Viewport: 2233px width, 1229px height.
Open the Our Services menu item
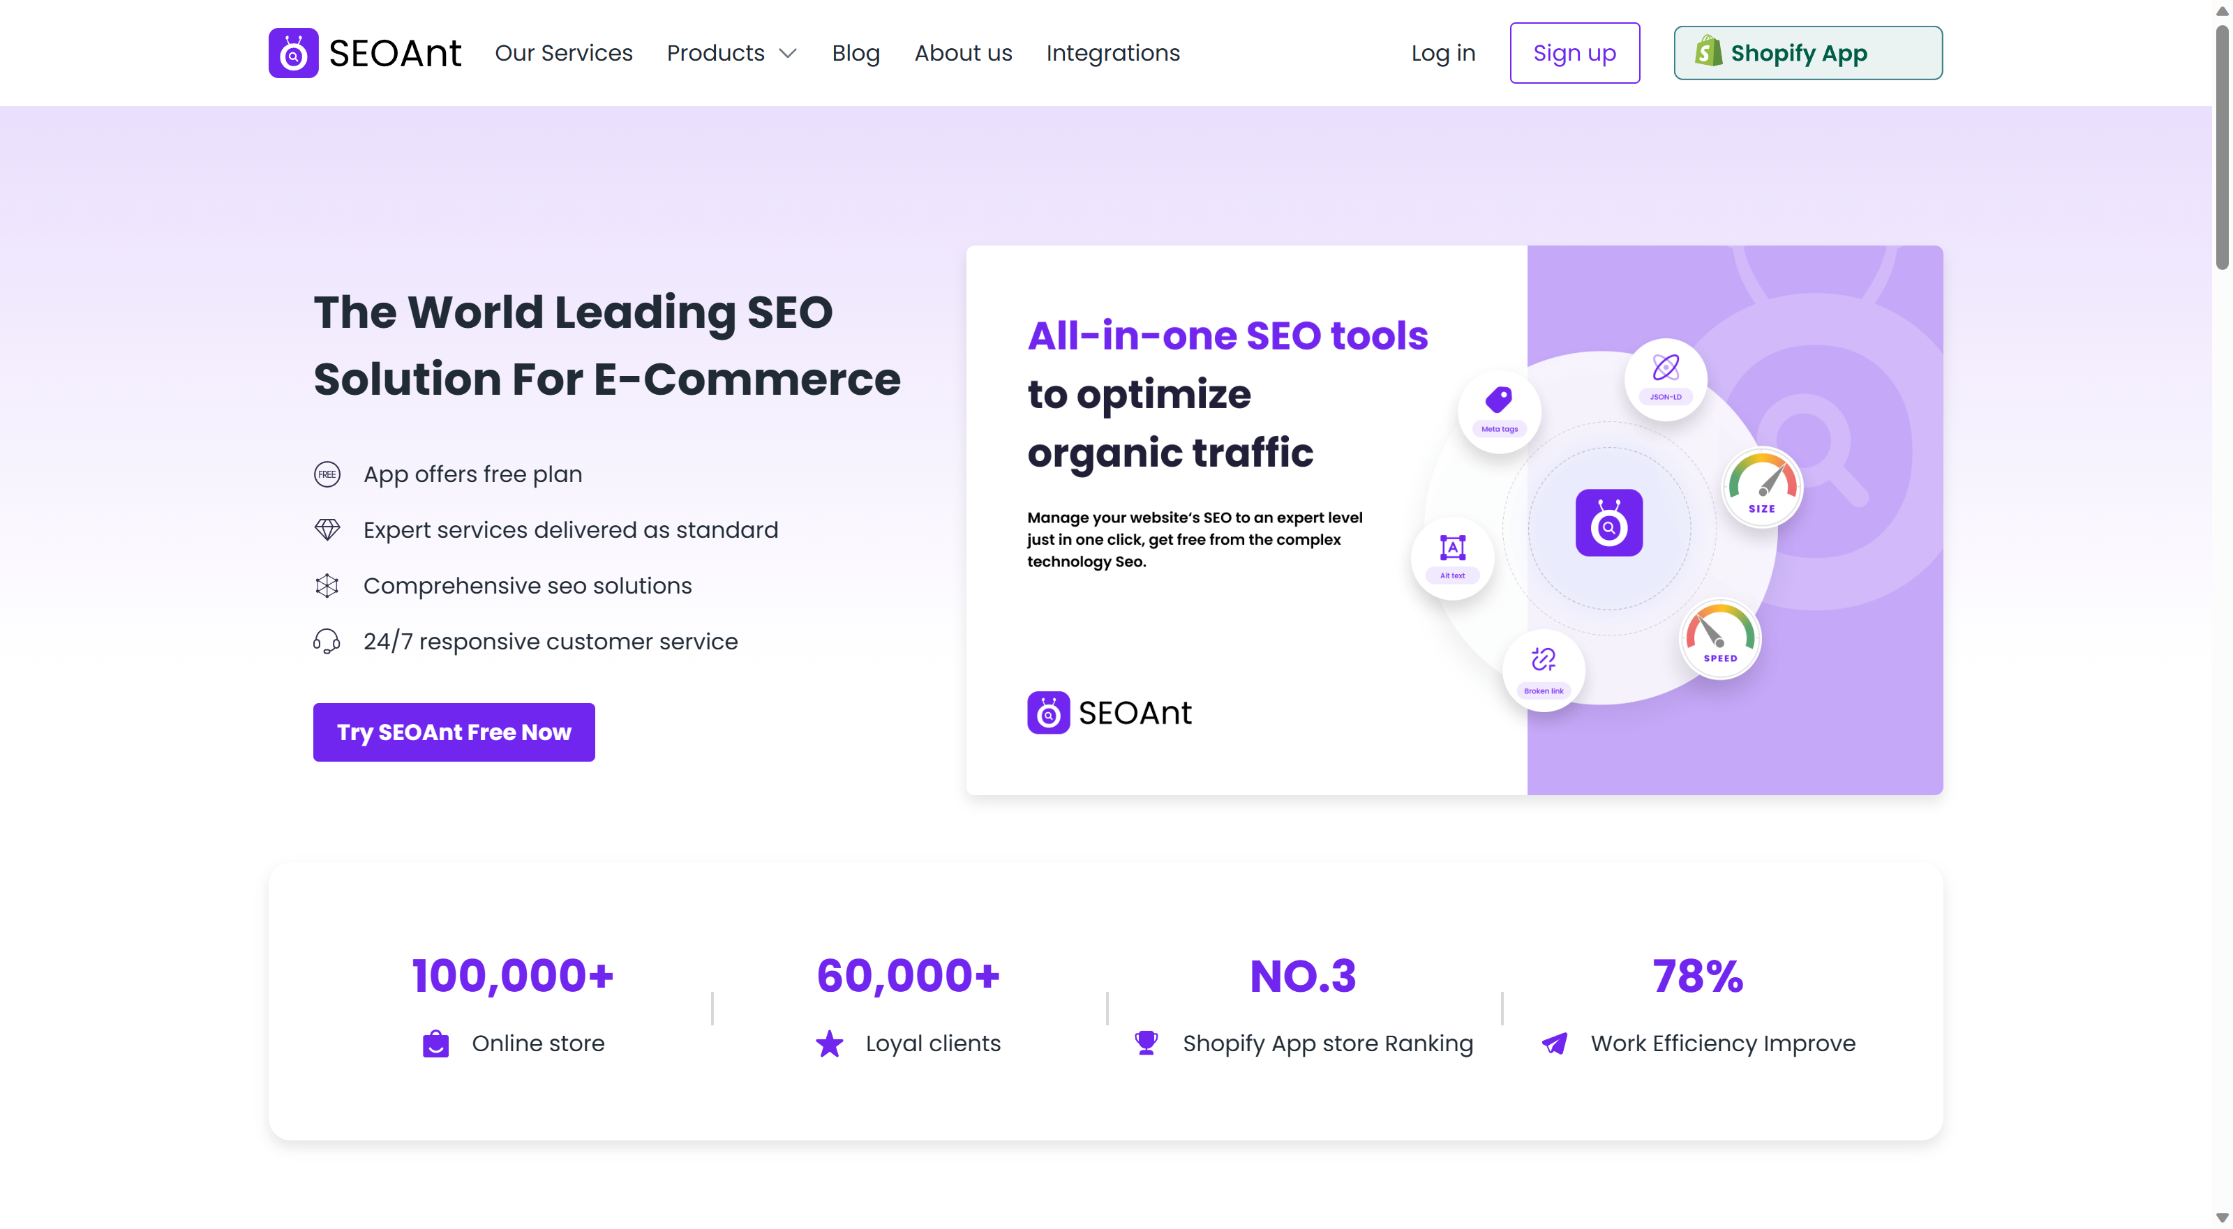pos(563,53)
